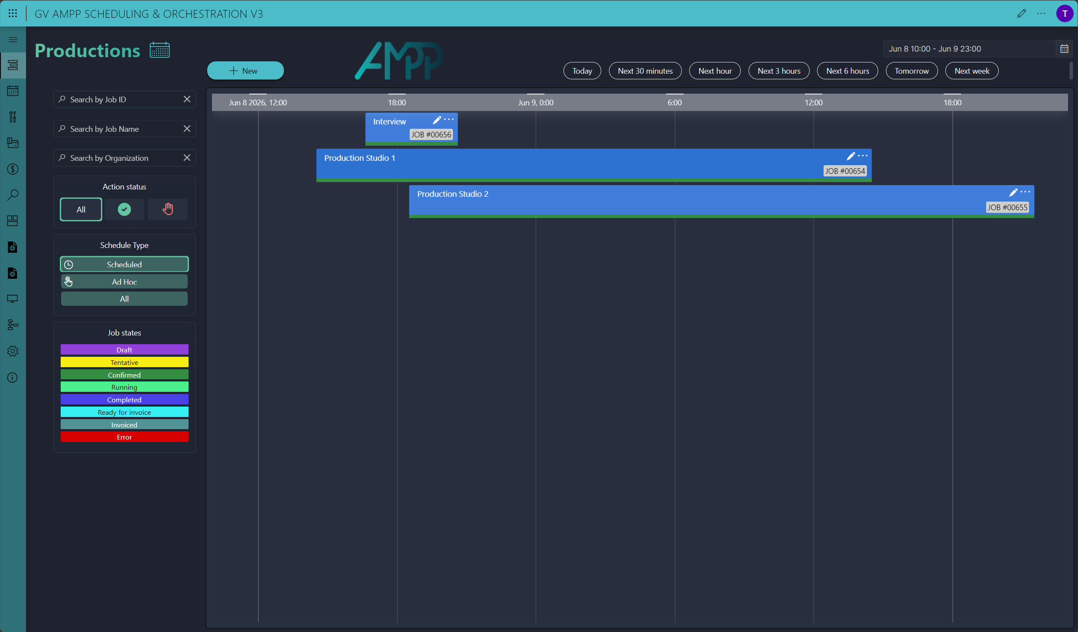Open the settings gear in sidebar
The width and height of the screenshot is (1078, 632).
13,351
